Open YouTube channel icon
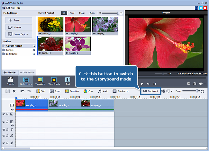 (205, 8)
